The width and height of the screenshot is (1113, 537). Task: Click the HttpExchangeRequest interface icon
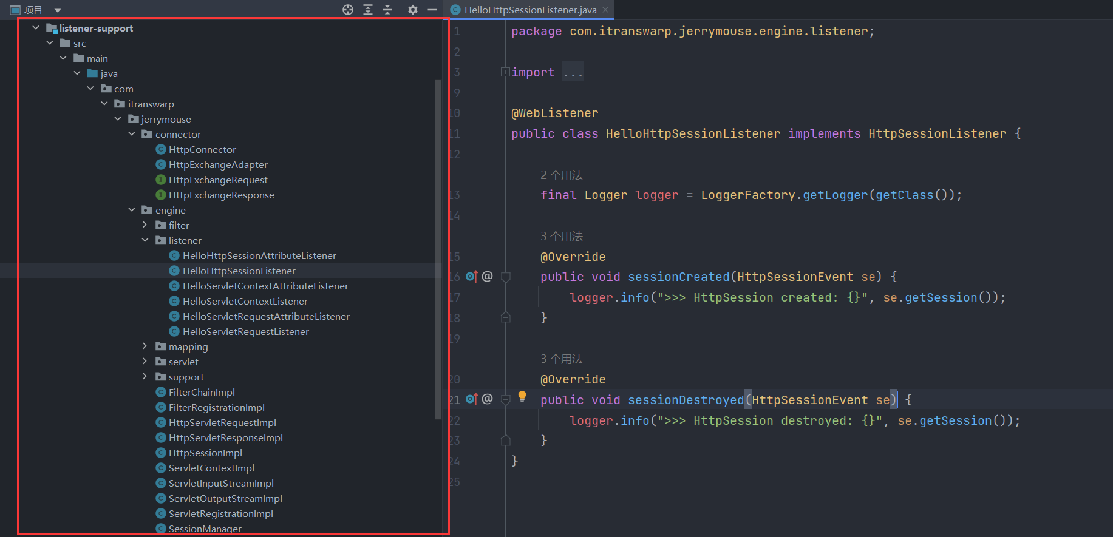click(161, 180)
